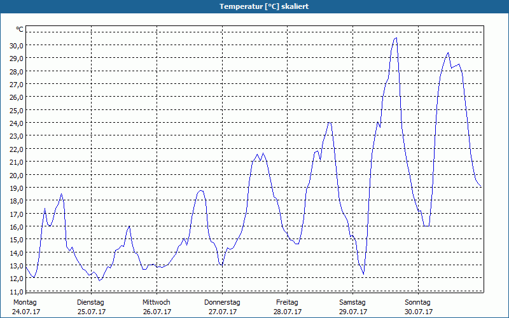This screenshot has height=318, width=509.
Task: Select the 20,0 y-axis value
Action: click(x=17, y=175)
